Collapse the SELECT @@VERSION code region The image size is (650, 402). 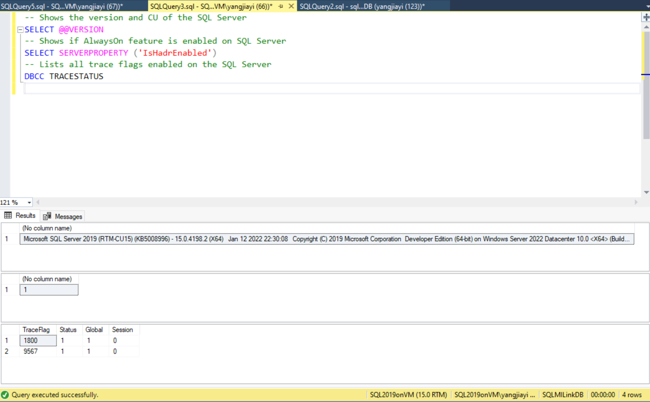point(20,29)
